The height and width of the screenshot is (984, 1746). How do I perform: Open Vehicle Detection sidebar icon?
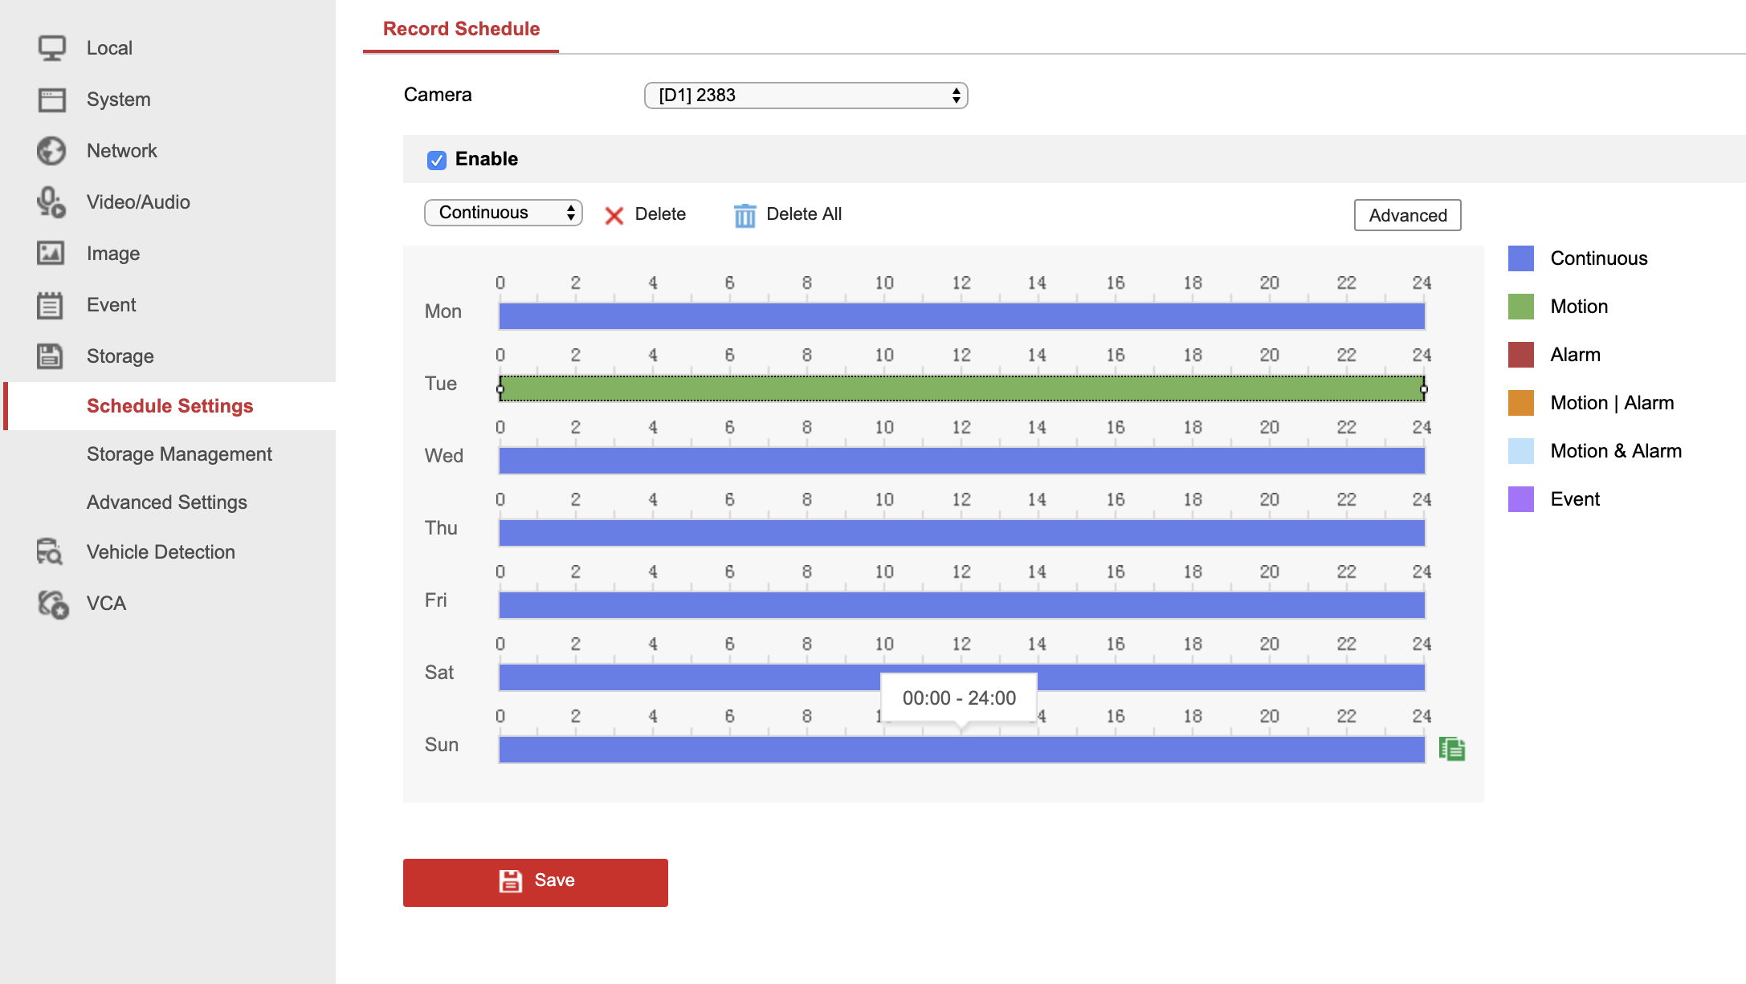pyautogui.click(x=51, y=552)
